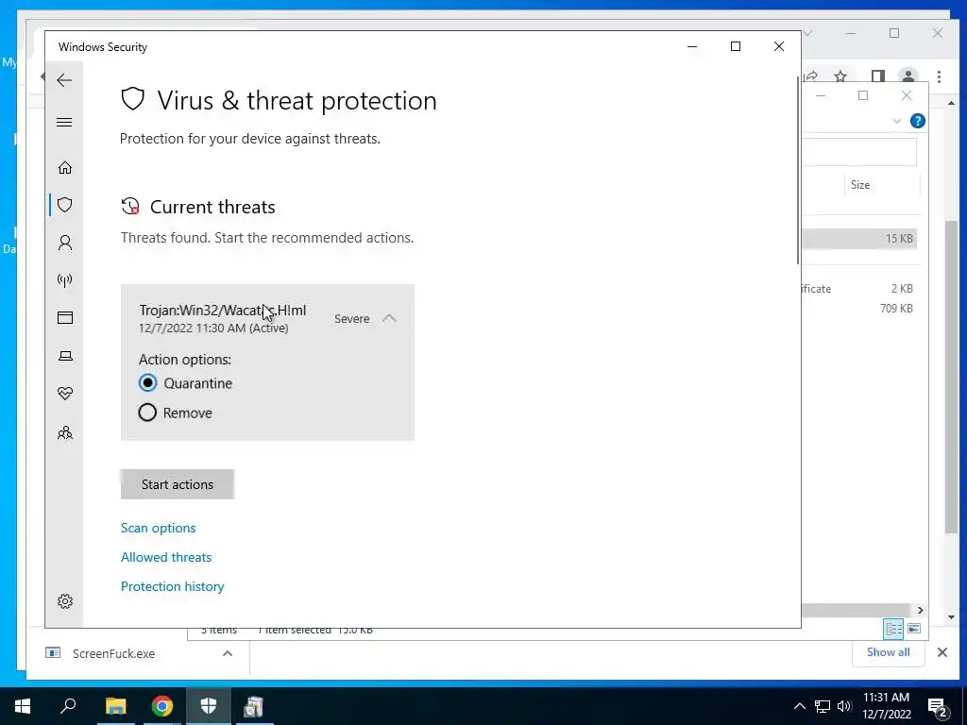Open File Explorer from taskbar
The width and height of the screenshot is (967, 725).
115,706
